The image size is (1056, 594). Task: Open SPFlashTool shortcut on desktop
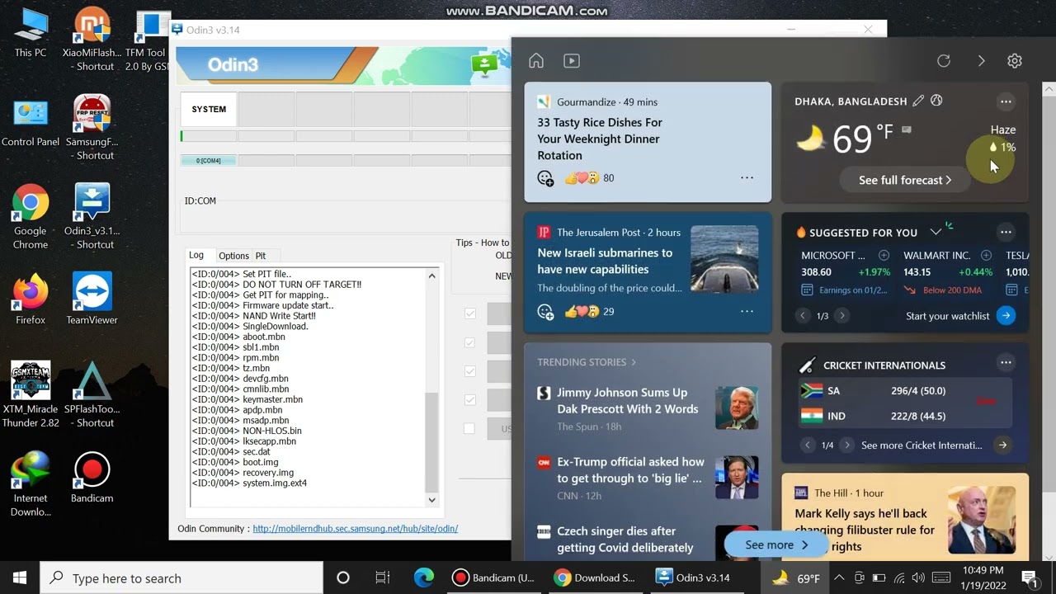(92, 394)
